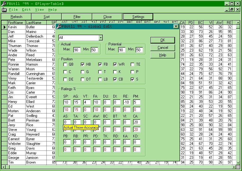Open the All dropdown arrow
Screen dimensions: 242x171
click(x=101, y=38)
